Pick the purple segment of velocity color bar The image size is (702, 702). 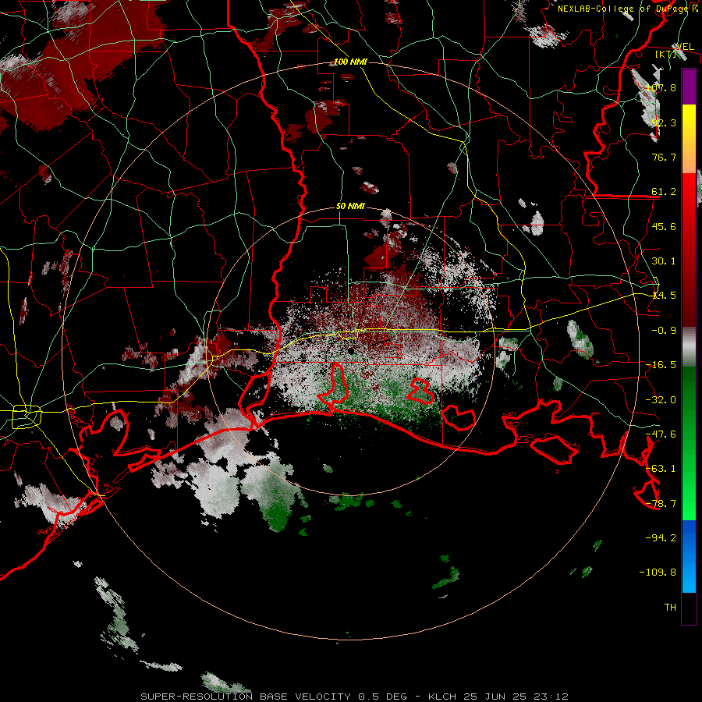pyautogui.click(x=689, y=87)
